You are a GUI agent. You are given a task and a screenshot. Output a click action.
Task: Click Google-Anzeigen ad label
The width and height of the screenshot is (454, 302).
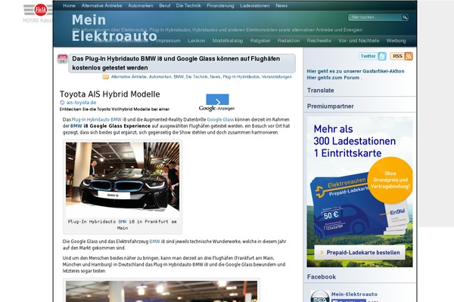pos(216,109)
